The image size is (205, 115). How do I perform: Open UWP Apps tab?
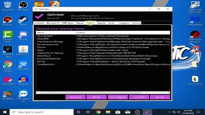(x=68, y=23)
